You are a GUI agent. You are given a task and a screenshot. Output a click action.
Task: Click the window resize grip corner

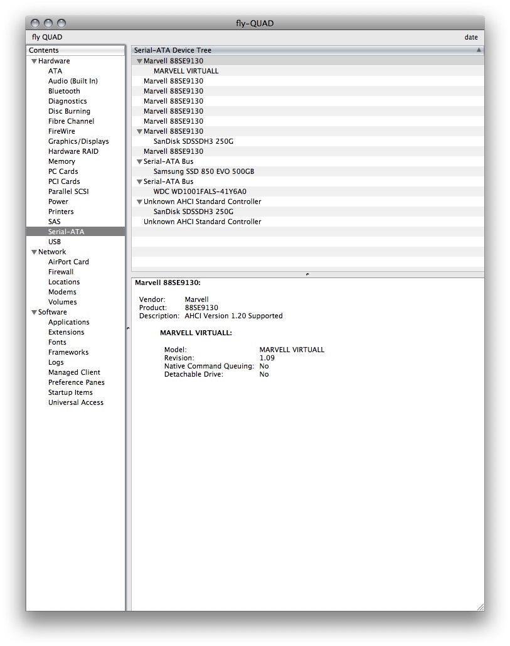[481, 607]
